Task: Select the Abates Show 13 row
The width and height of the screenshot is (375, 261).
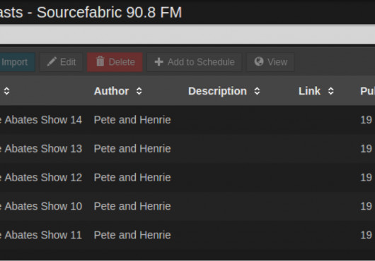Action: click(x=187, y=149)
